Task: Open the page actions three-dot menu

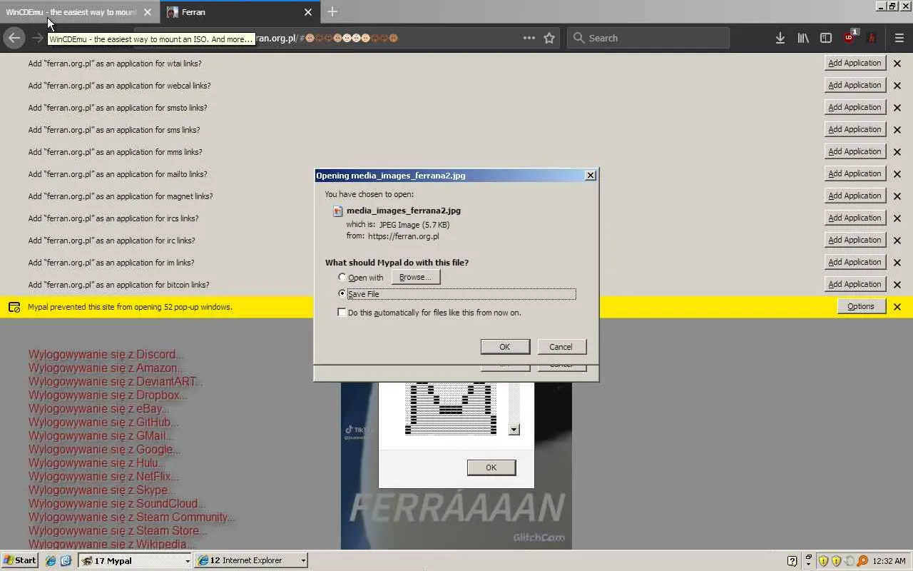Action: tap(529, 38)
